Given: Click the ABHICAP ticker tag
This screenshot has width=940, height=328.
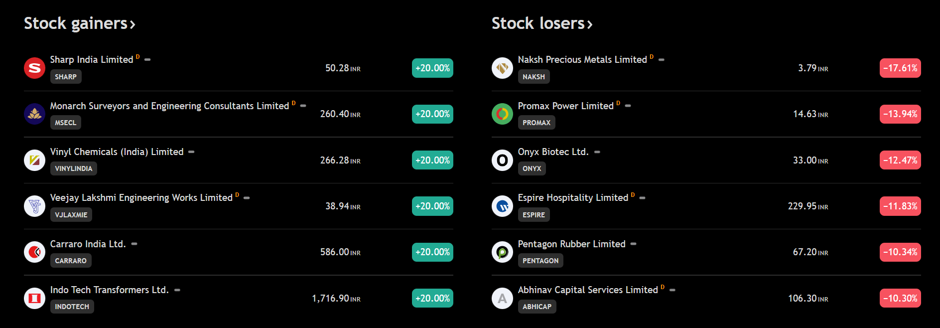Looking at the screenshot, I should click(537, 307).
